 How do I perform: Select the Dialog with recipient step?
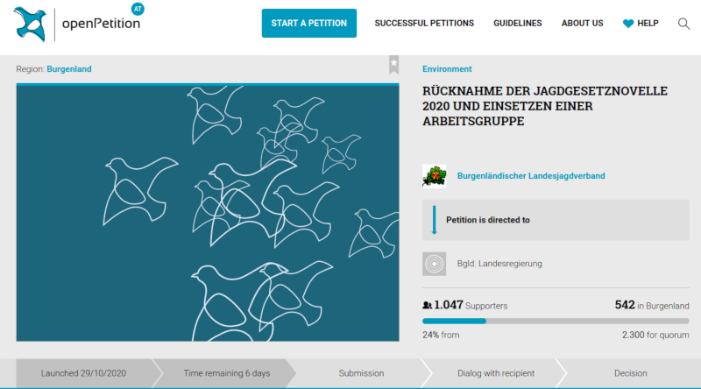click(496, 373)
